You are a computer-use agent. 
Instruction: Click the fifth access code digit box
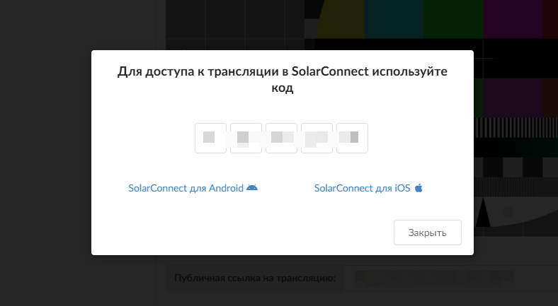coord(352,138)
